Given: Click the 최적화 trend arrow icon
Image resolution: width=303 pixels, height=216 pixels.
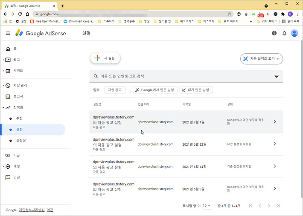Looking at the screenshot, I should (8, 107).
